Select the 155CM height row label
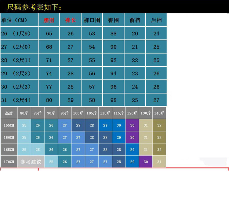The image size is (229, 222). pyautogui.click(x=9, y=125)
